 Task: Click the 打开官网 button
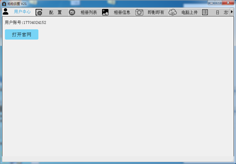click(x=21, y=34)
